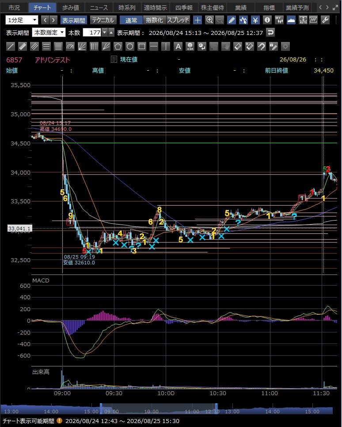
Task: Open the 株主優待 tab
Action: pyautogui.click(x=213, y=8)
